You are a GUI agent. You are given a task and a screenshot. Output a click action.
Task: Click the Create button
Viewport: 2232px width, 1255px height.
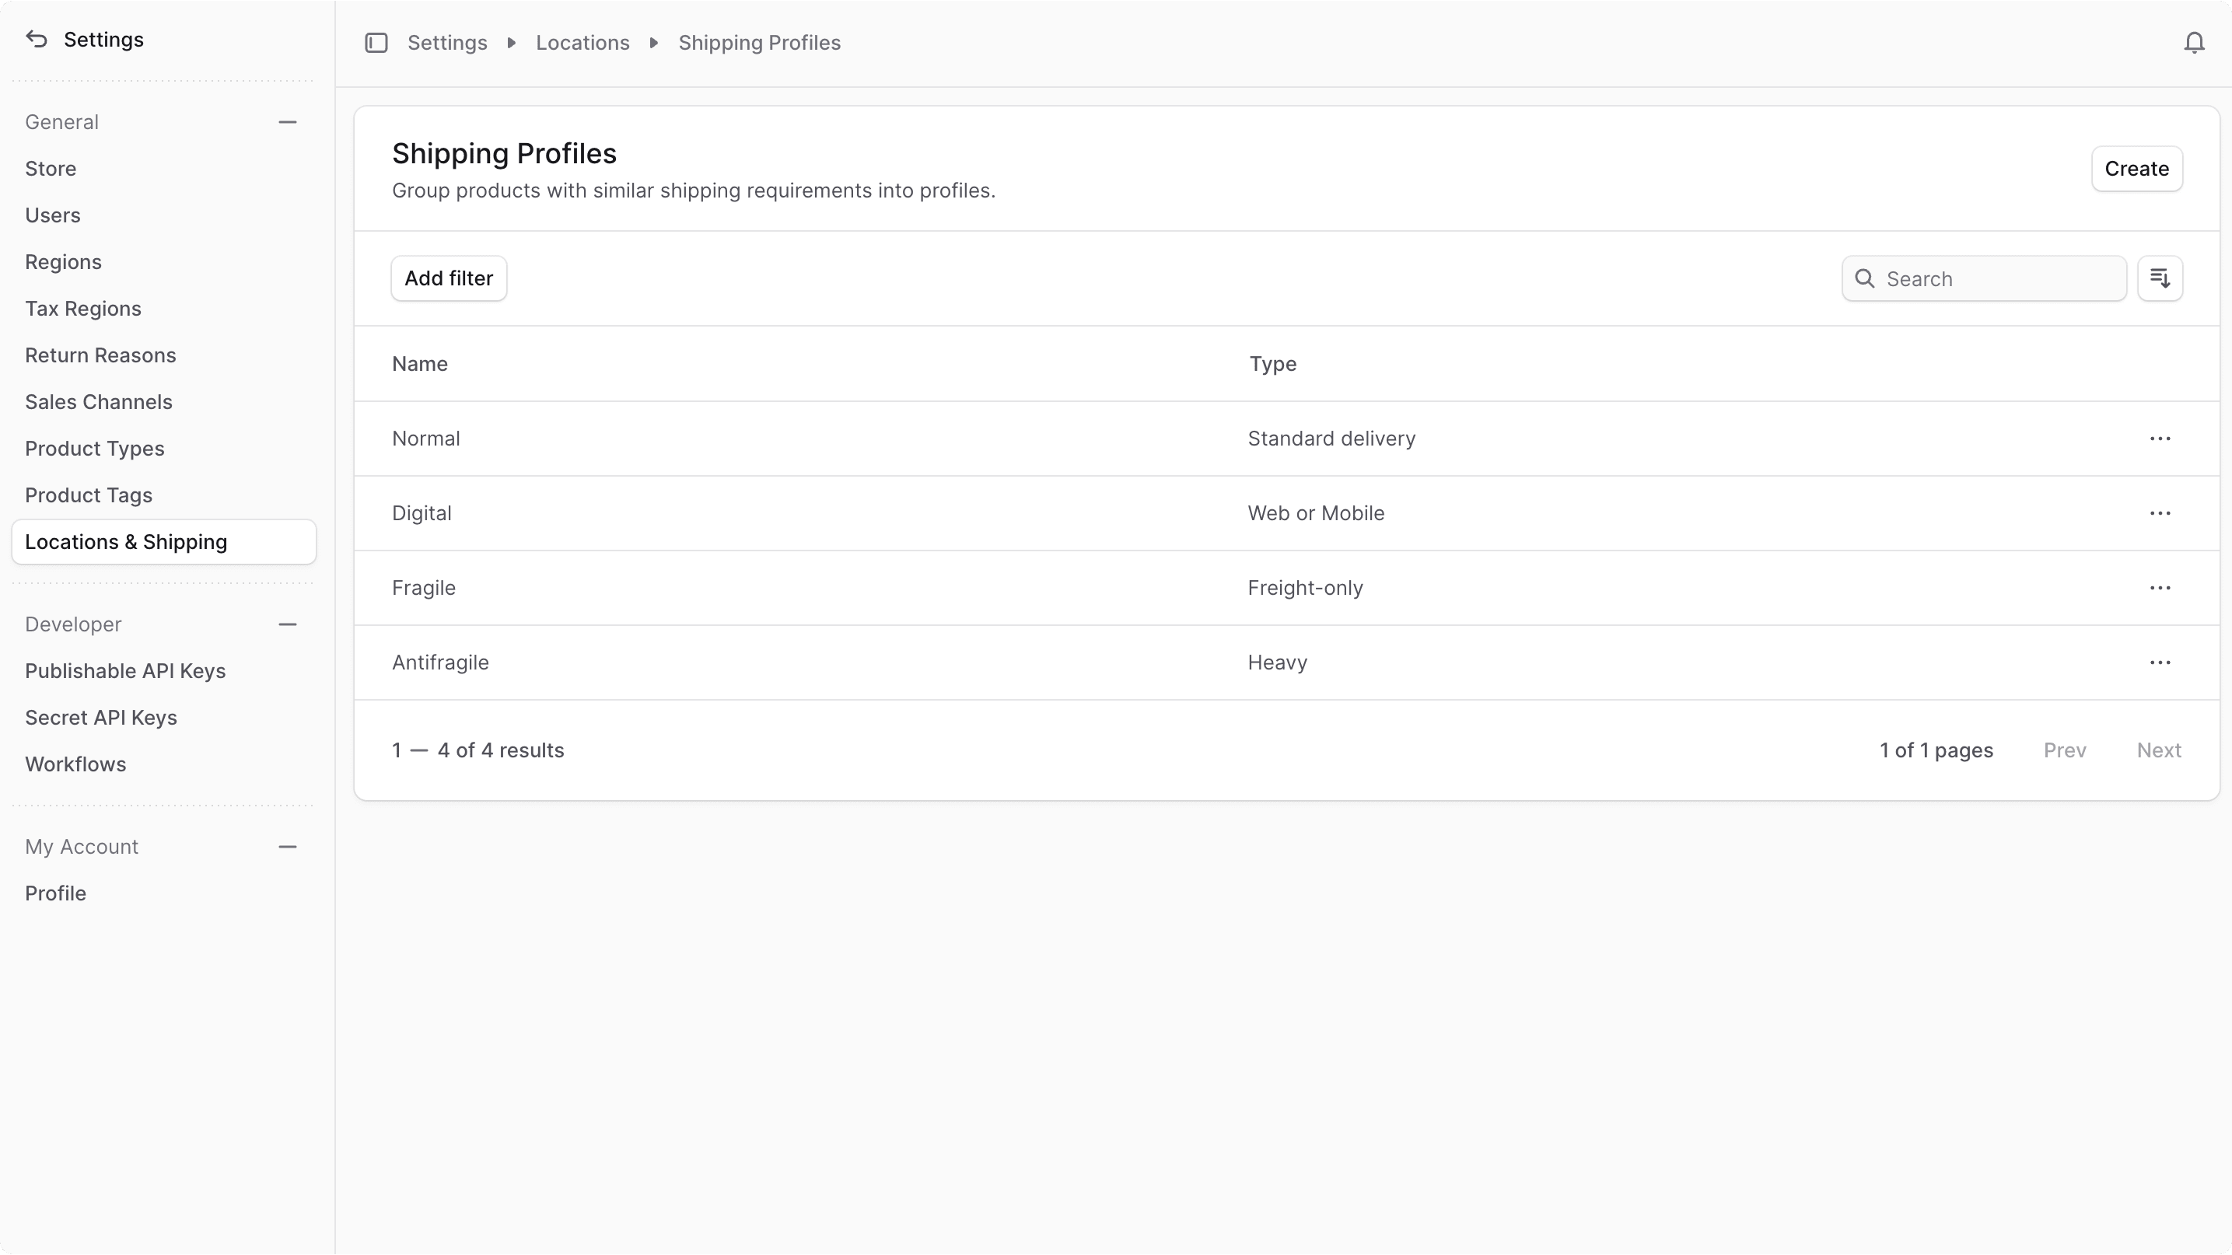pos(2136,169)
